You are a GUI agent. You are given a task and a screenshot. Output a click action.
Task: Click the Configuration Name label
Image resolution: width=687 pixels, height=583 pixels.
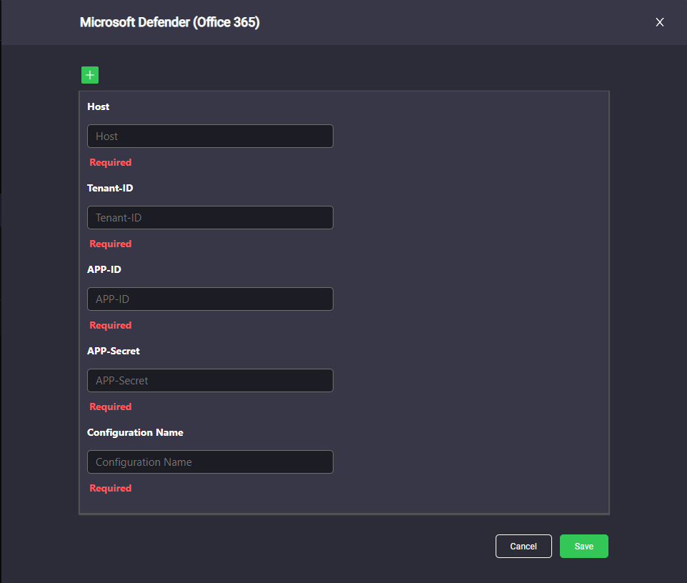(x=135, y=433)
